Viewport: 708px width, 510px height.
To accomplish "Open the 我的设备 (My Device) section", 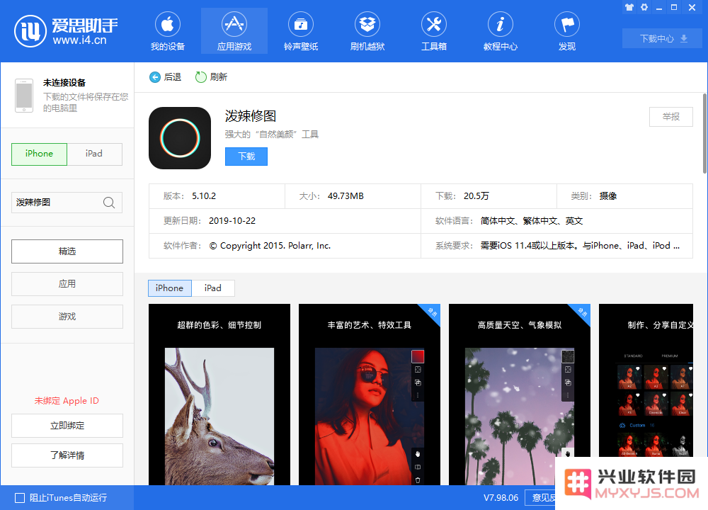I will click(168, 32).
